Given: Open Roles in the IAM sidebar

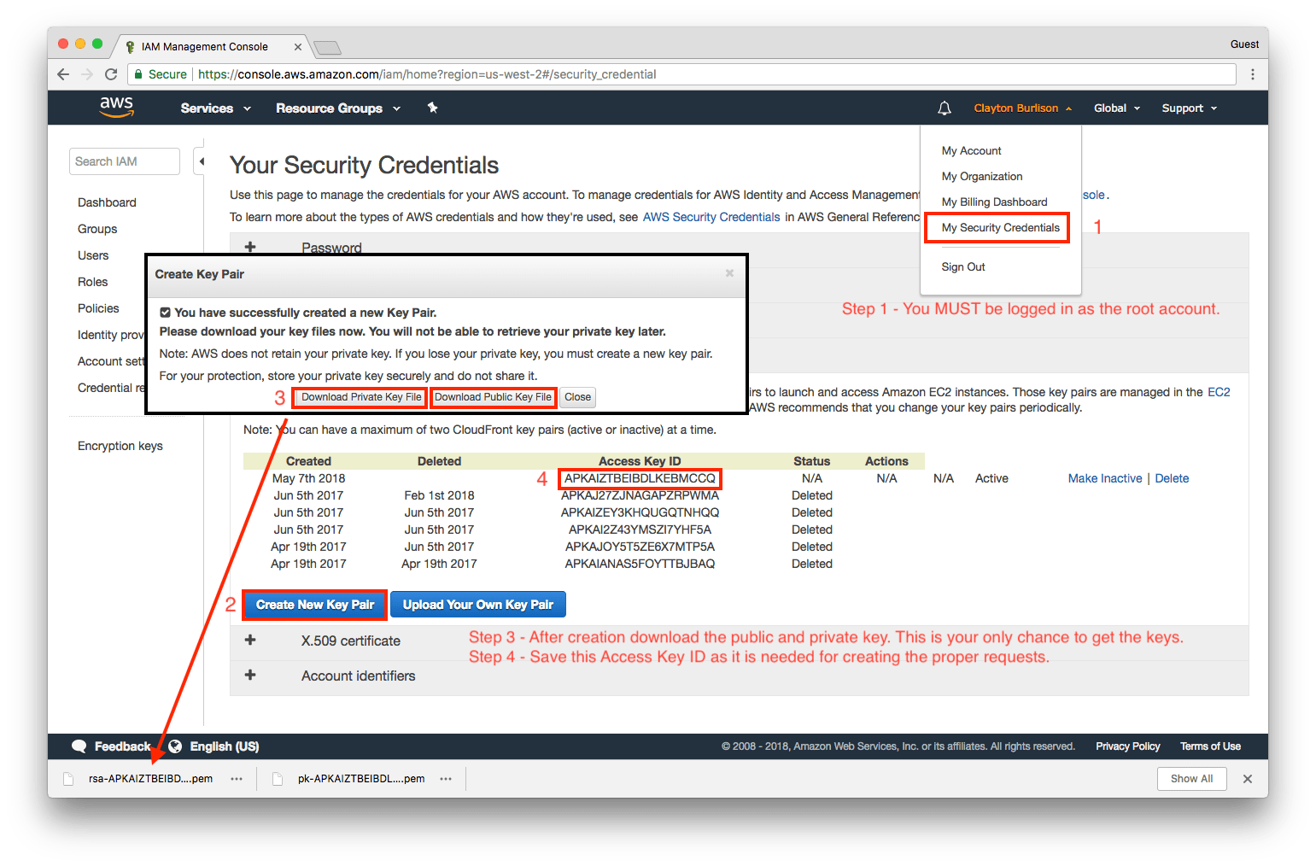Looking at the screenshot, I should (x=92, y=282).
